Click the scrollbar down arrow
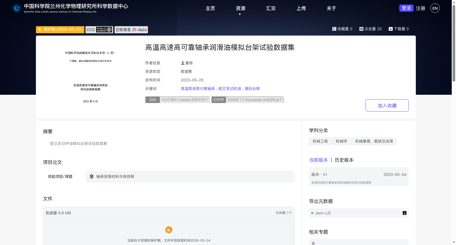 coord(454,242)
